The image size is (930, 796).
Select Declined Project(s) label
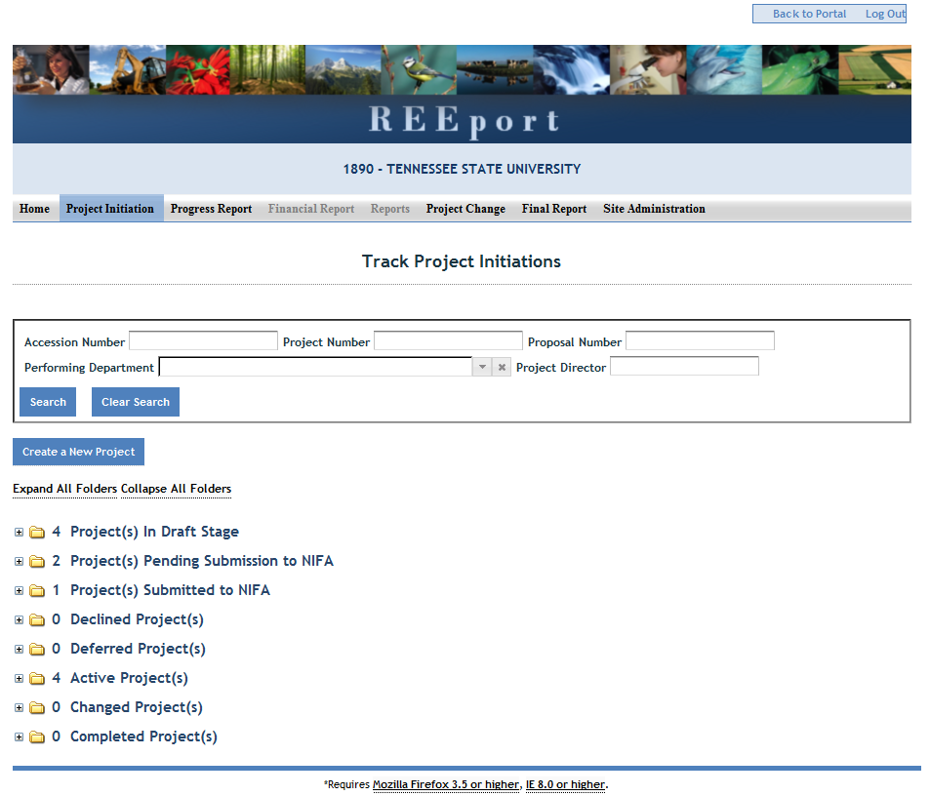point(137,620)
